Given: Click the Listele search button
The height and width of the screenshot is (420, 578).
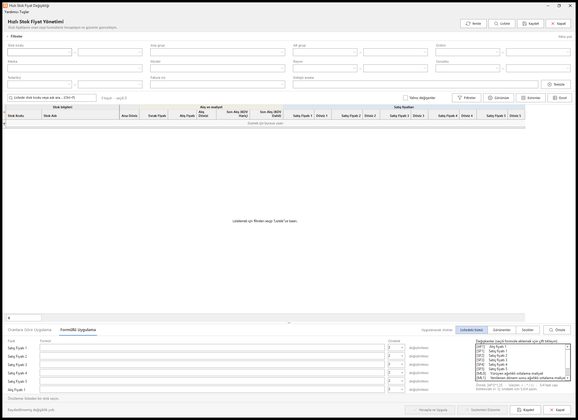Looking at the screenshot, I should (502, 24).
